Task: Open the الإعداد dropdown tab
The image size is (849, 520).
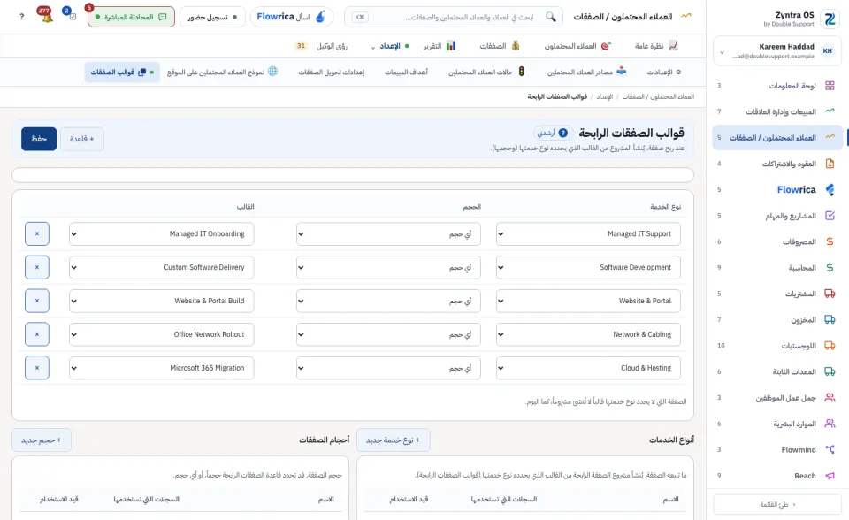Action: pos(389,46)
